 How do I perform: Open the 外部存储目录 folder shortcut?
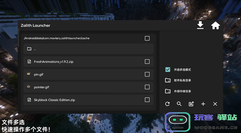coord(178,91)
